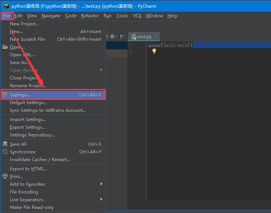Open the Run menu

[108, 16]
